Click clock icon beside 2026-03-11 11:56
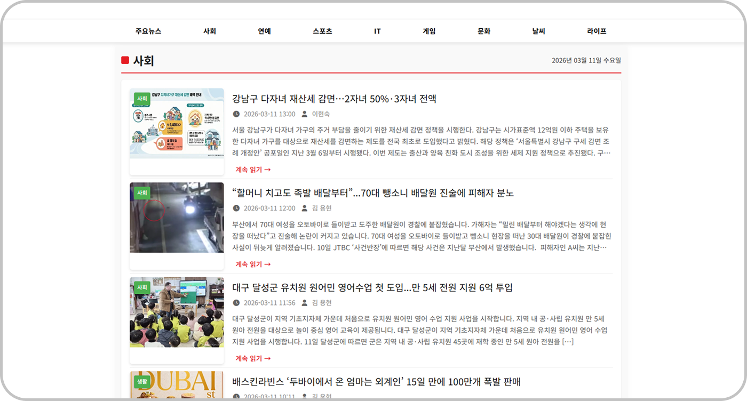This screenshot has height=401, width=747. [x=236, y=303]
